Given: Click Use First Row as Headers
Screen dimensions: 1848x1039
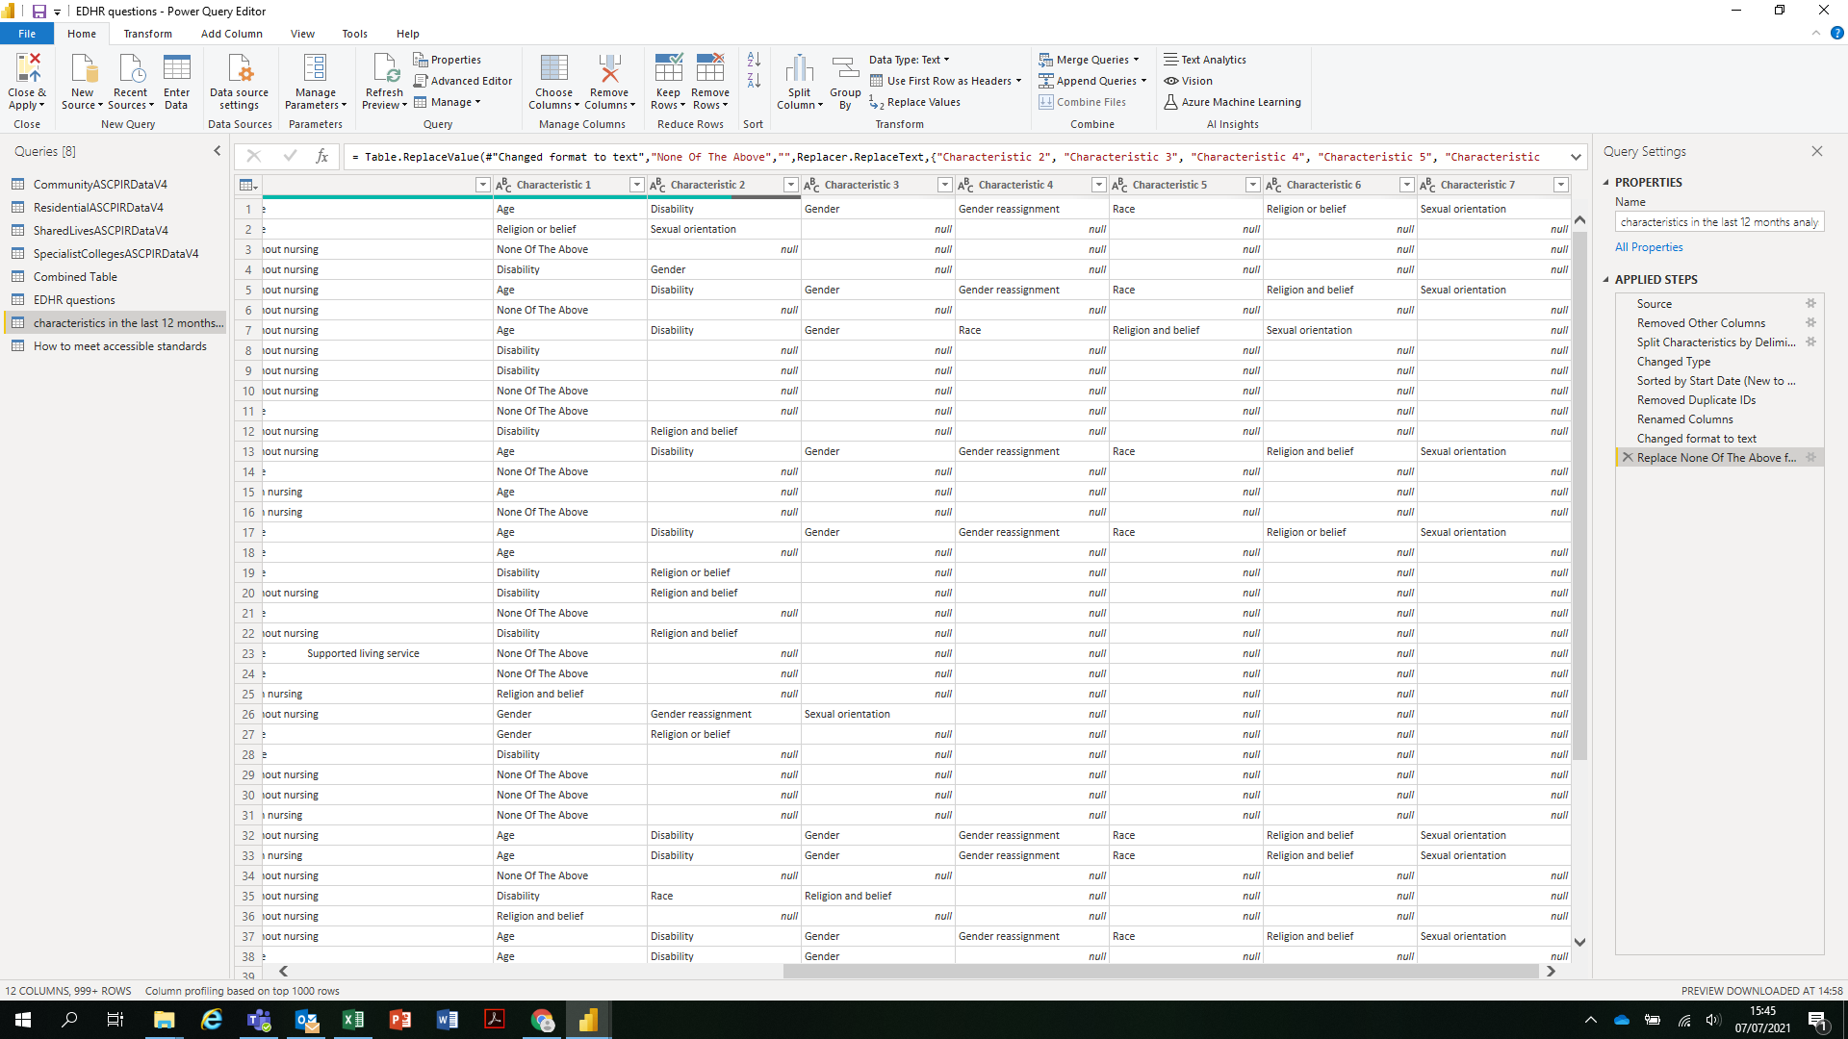Looking at the screenshot, I should [x=945, y=81].
